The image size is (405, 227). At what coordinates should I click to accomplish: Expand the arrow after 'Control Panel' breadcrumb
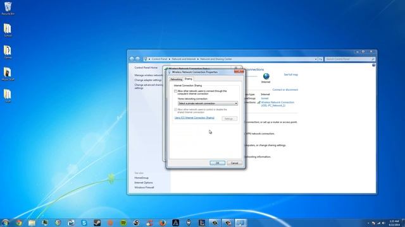170,59
